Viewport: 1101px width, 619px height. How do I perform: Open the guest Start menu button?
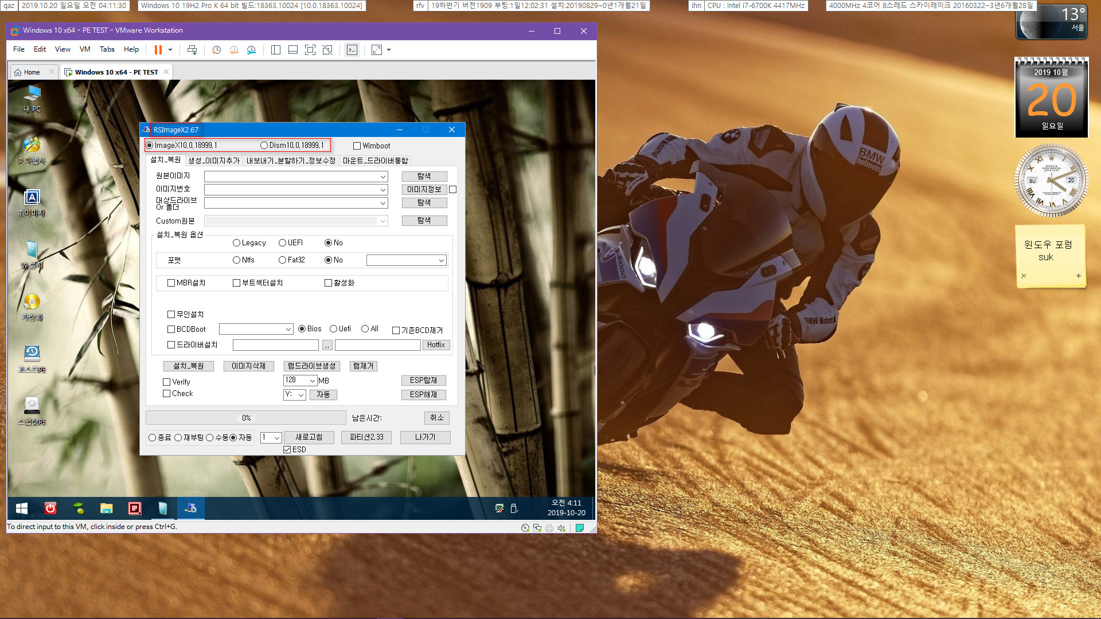pyautogui.click(x=22, y=508)
